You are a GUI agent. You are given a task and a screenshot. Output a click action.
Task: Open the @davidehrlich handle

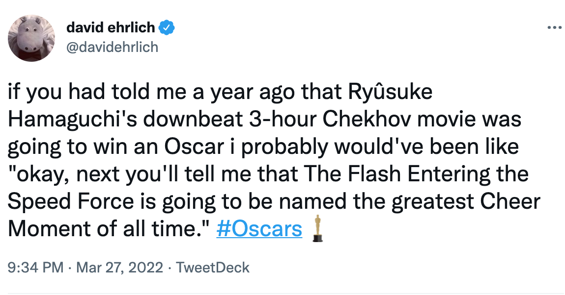112,47
